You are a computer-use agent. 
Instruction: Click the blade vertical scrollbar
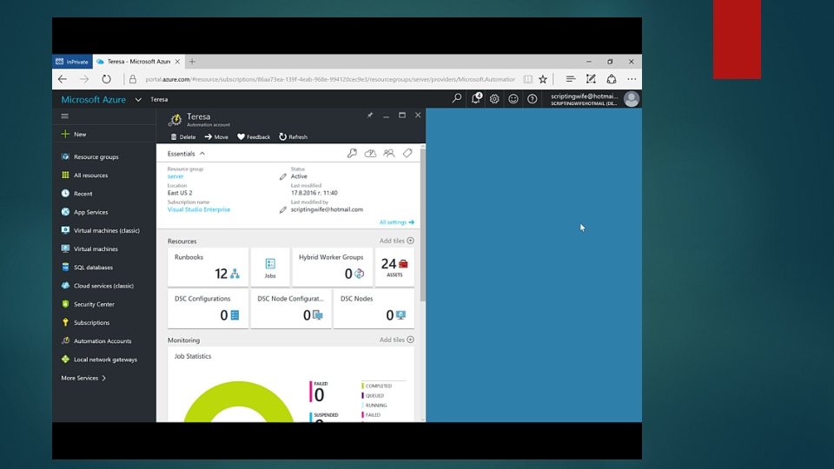[423, 223]
